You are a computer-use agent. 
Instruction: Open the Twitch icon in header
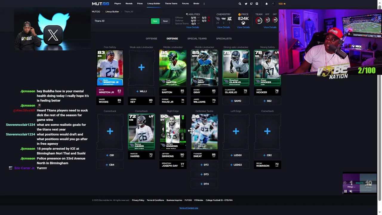coord(251,4)
